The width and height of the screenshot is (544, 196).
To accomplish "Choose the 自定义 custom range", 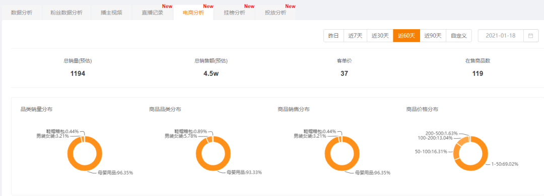I will 459,36.
